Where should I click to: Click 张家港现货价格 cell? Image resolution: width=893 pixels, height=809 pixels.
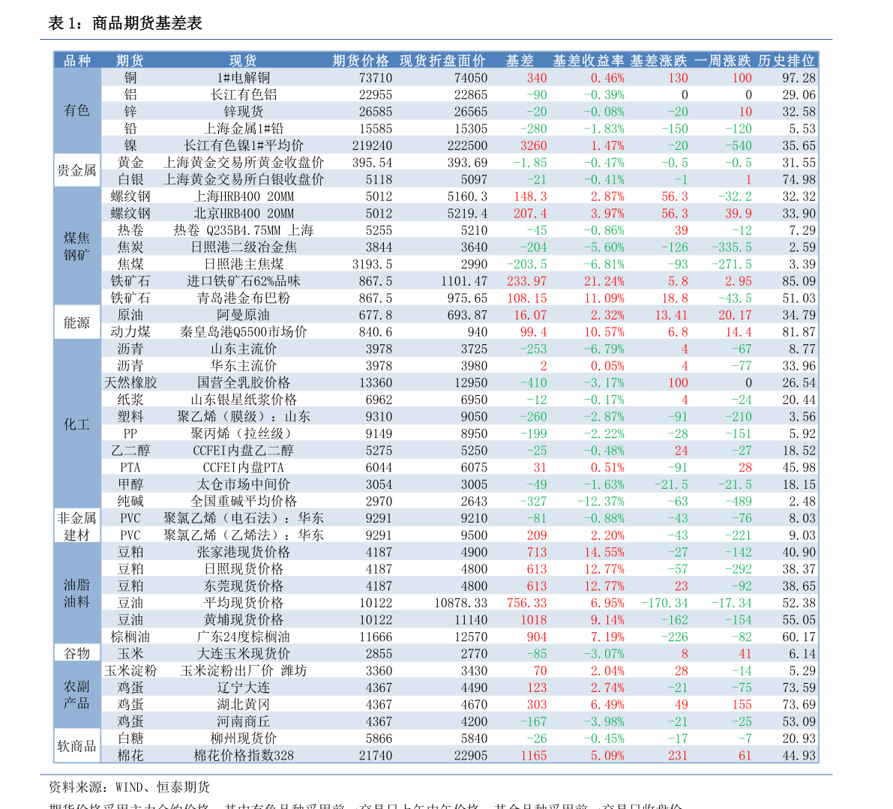pos(243,553)
